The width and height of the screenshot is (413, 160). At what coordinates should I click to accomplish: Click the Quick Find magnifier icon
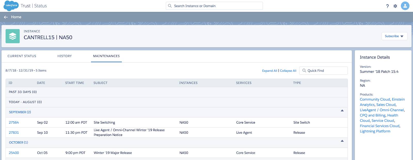point(304,70)
